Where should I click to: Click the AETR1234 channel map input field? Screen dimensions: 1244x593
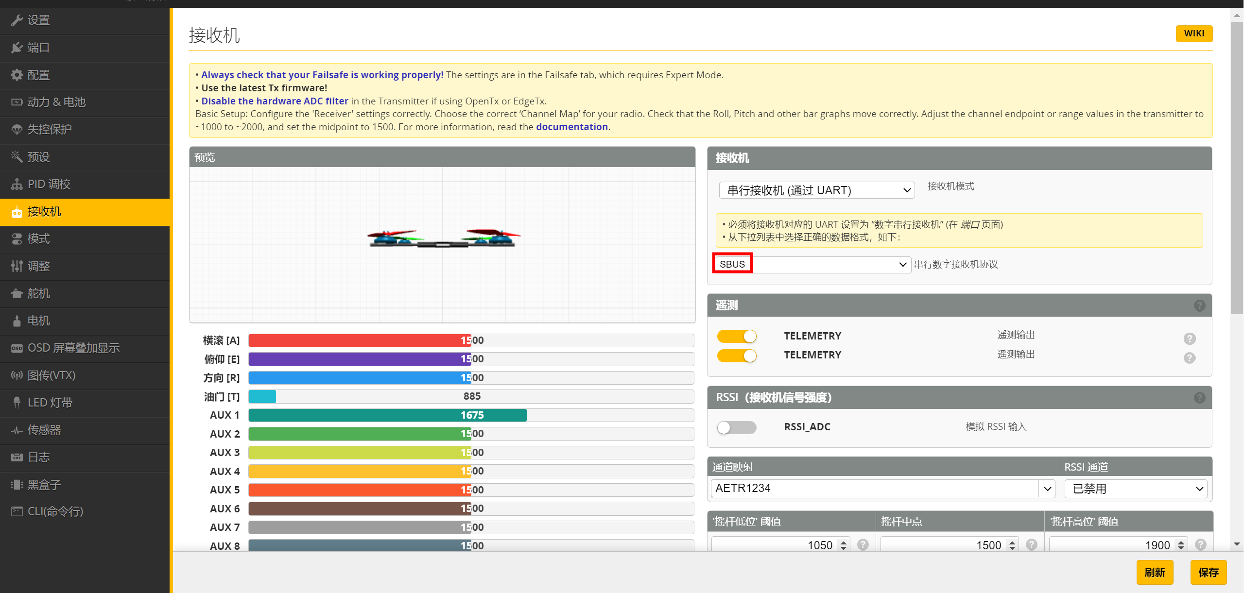tap(875, 489)
